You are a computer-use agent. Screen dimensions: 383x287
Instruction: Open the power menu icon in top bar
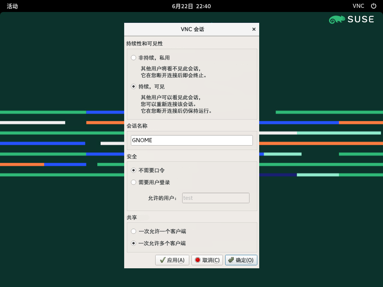click(x=373, y=6)
